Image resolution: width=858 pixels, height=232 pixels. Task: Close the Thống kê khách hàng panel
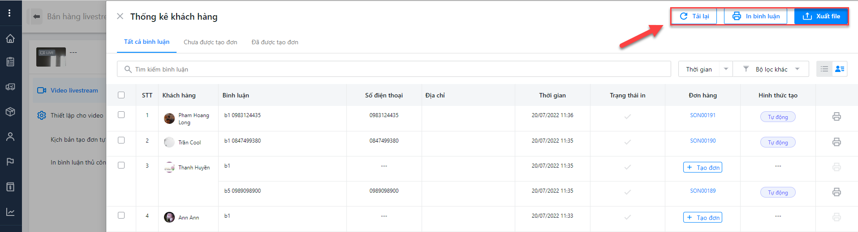point(120,17)
